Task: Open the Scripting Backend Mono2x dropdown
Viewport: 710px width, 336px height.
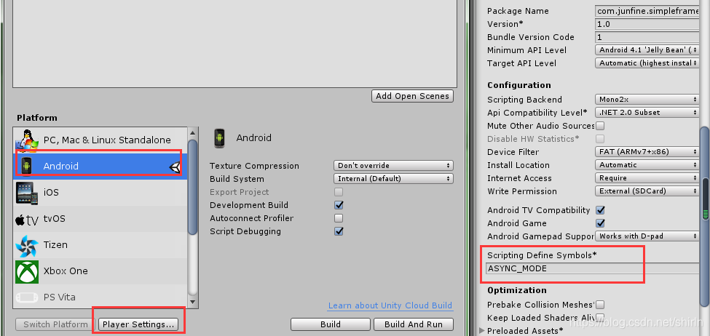Action: (x=647, y=99)
